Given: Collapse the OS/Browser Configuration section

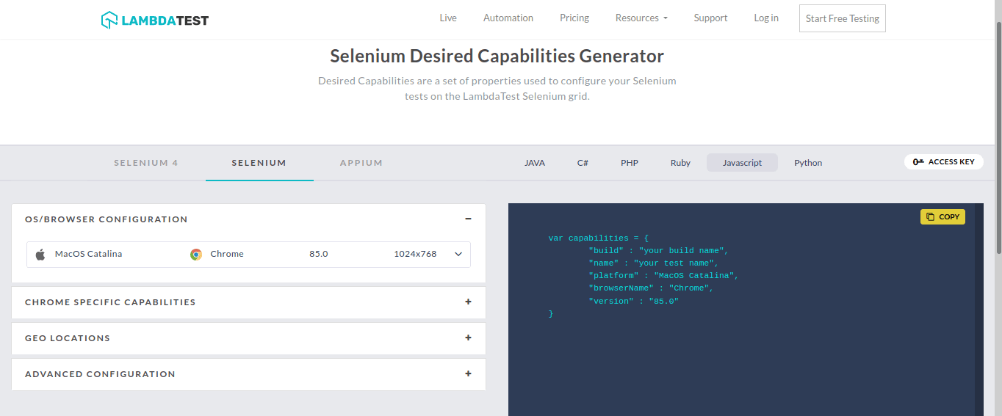Looking at the screenshot, I should [468, 219].
